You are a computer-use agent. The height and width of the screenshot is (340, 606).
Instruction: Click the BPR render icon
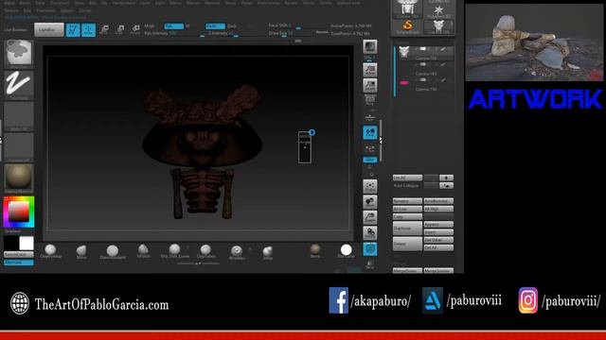click(370, 47)
